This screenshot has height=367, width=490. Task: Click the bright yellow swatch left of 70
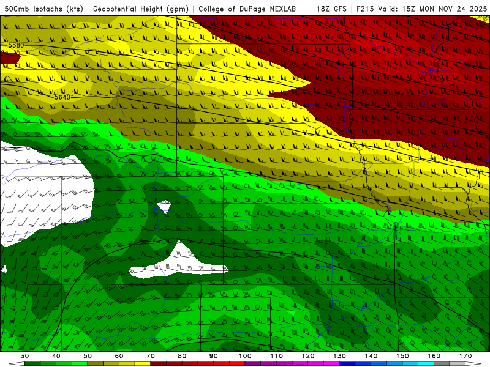coord(143,364)
